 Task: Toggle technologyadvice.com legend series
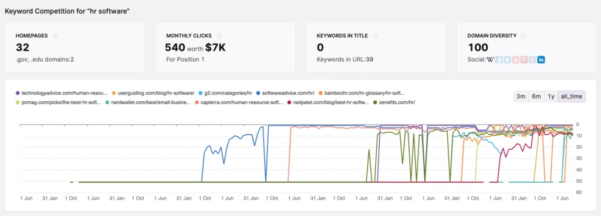point(62,93)
